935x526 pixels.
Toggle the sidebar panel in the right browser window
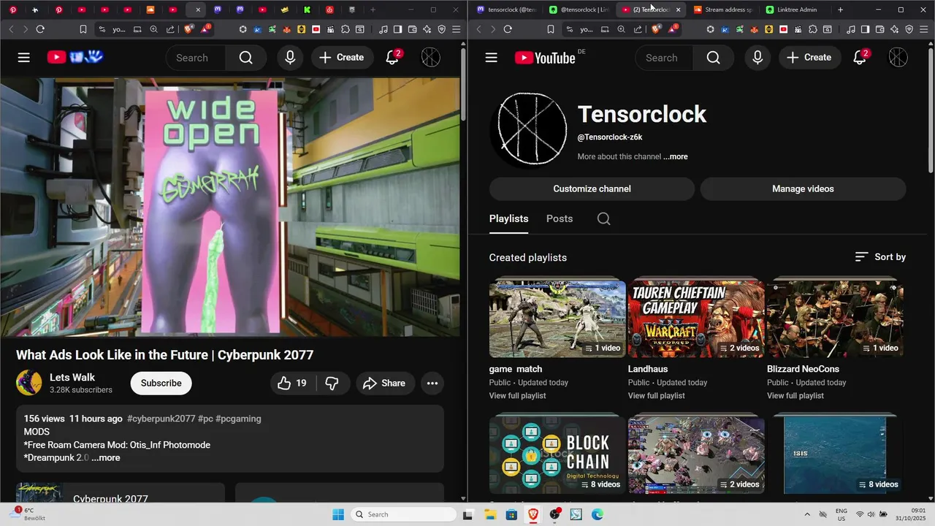865,29
